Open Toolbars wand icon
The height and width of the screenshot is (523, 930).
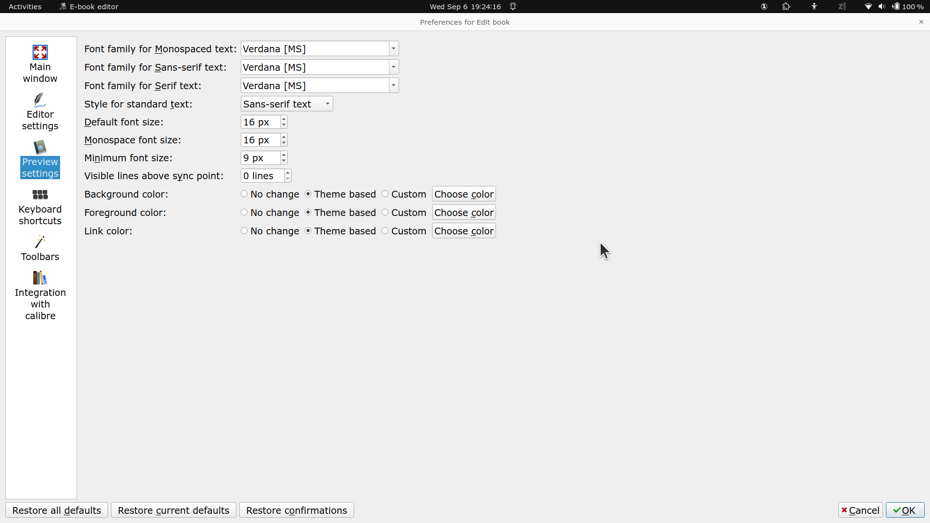pos(40,242)
